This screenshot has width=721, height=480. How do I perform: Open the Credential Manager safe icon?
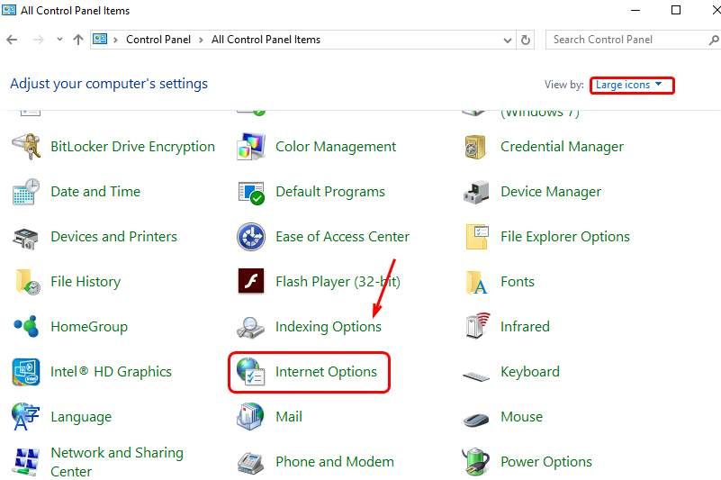(475, 147)
